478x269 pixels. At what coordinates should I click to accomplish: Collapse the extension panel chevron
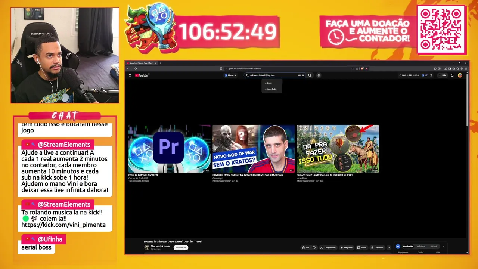pos(444,247)
